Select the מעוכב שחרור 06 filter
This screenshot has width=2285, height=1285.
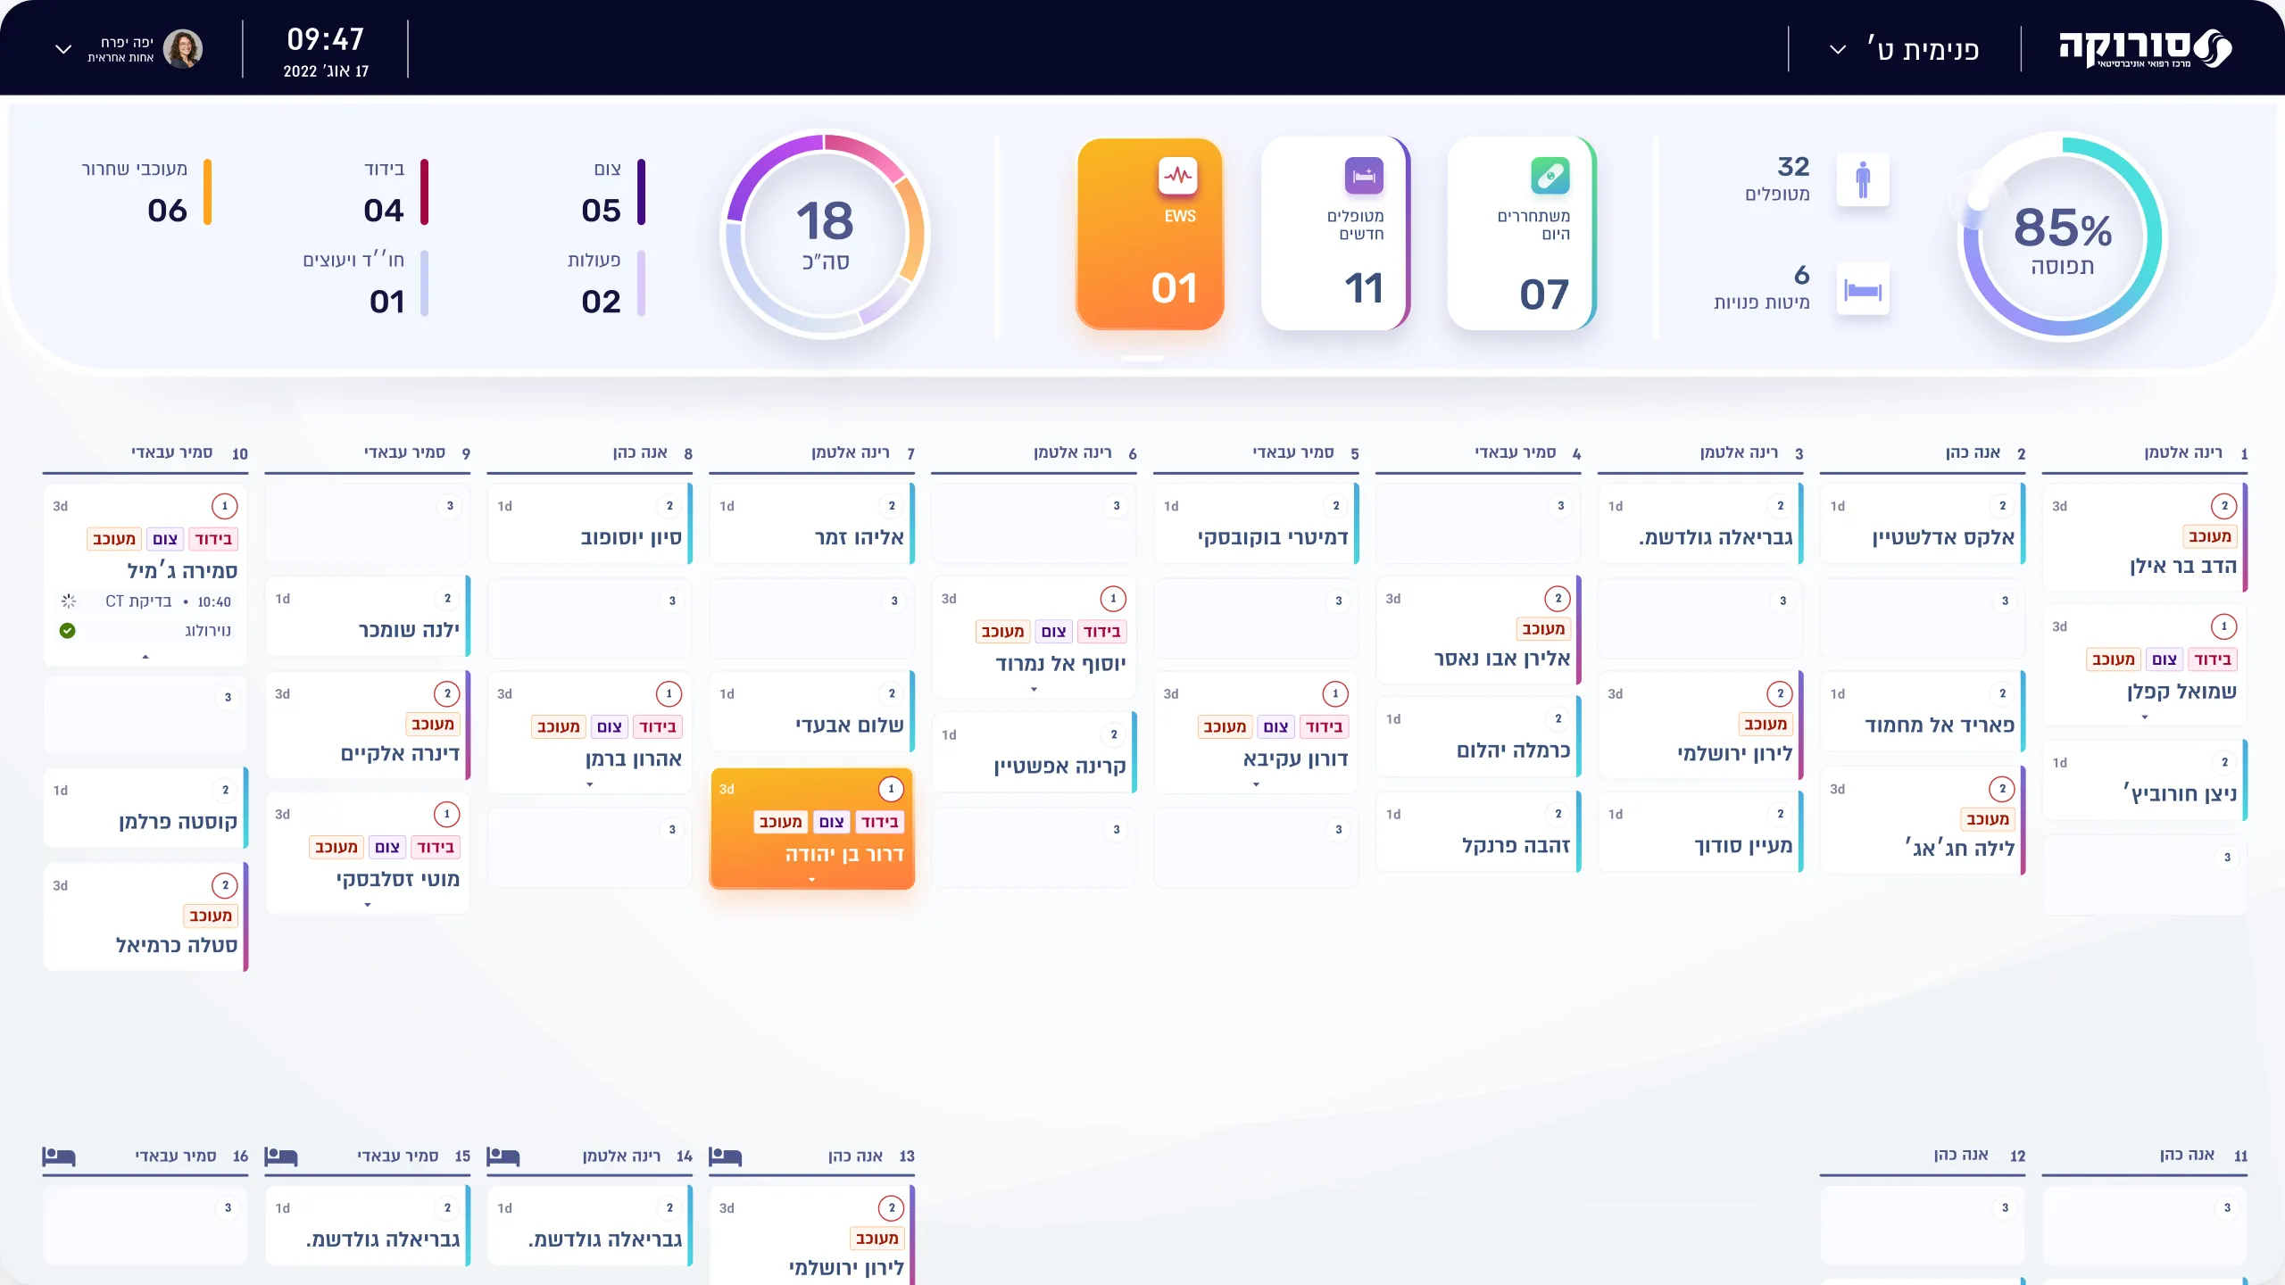point(146,193)
